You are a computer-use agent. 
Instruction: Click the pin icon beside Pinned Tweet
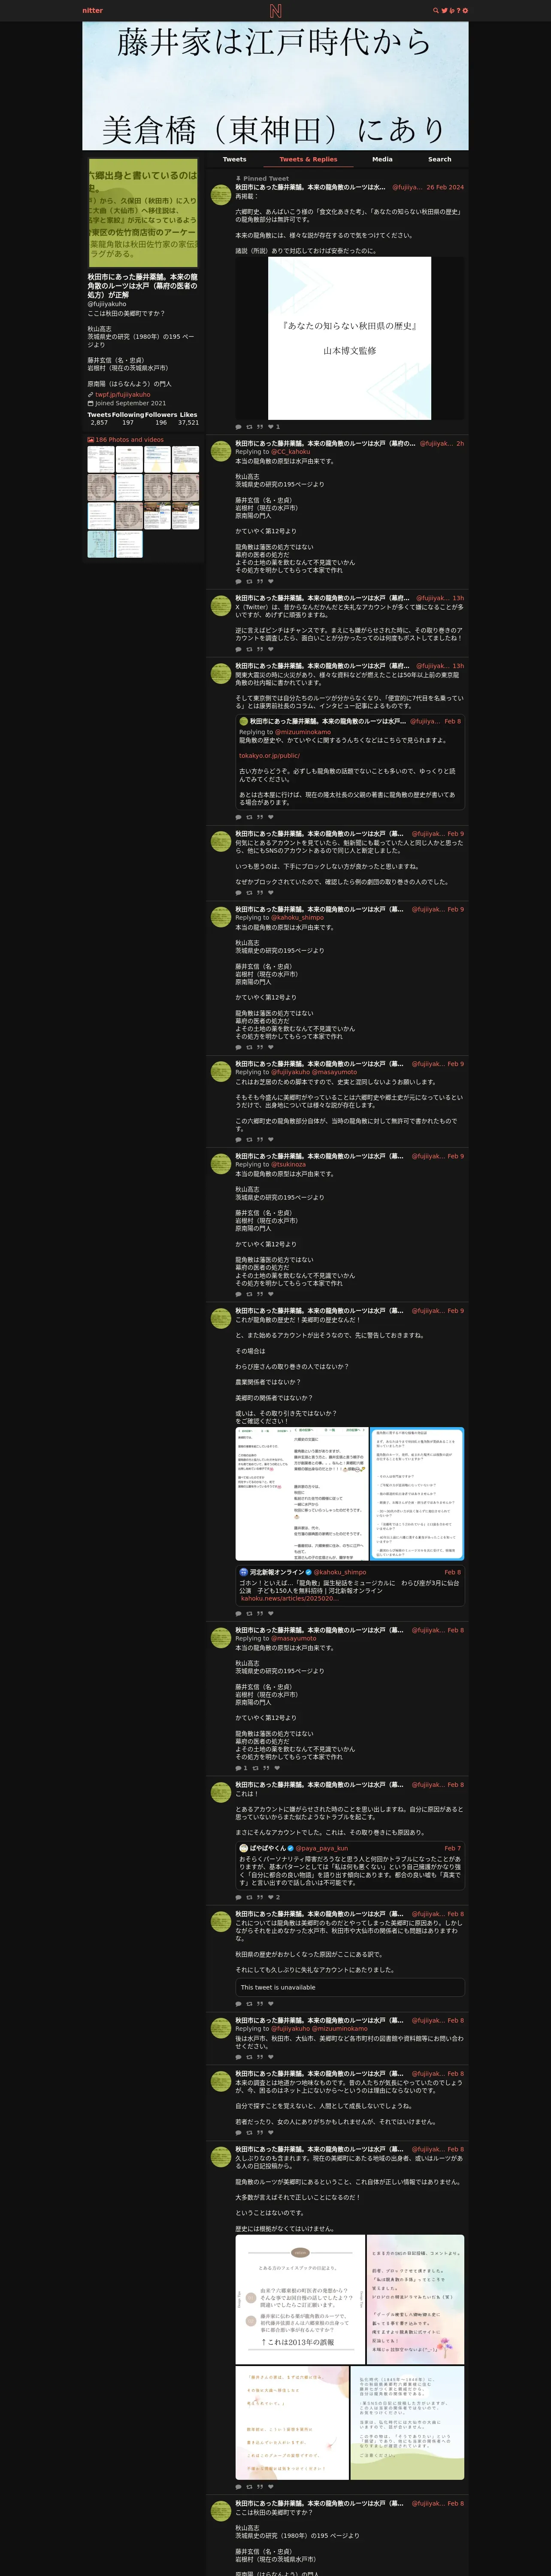(x=238, y=178)
